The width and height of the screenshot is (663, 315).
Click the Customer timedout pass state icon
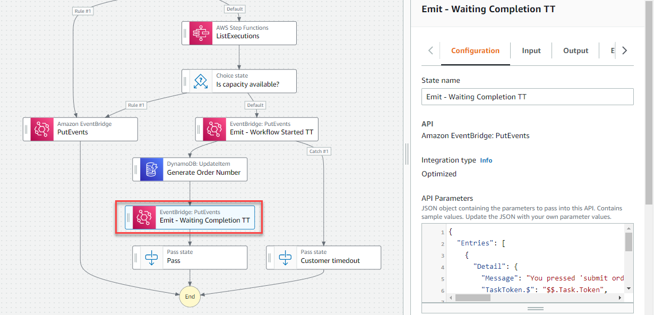(285, 257)
